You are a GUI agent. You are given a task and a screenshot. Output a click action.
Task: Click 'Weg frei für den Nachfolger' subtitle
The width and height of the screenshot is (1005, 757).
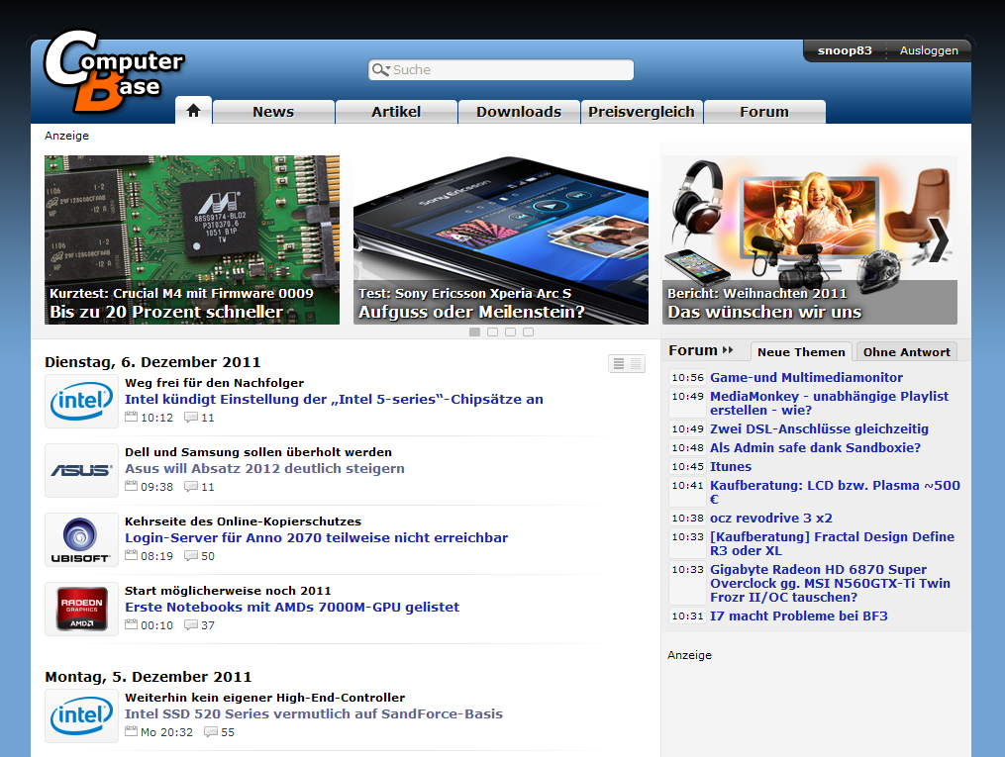tap(214, 382)
